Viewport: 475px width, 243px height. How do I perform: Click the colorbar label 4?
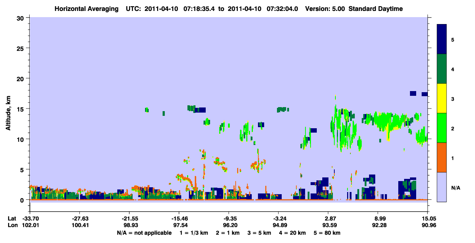(453, 69)
